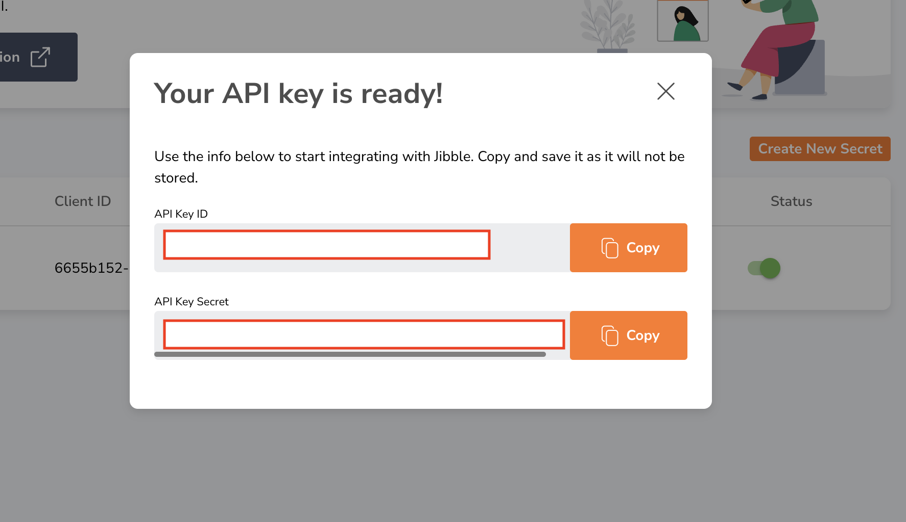The image size is (906, 522).
Task: Copy the API Key Secret
Action: 628,335
